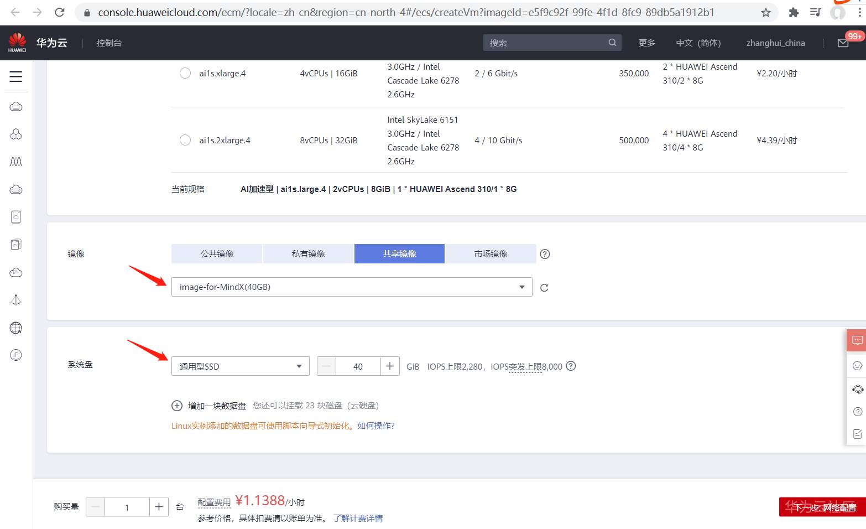The width and height of the screenshot is (866, 529).
Task: Refresh the shared image list
Action: pos(544,288)
